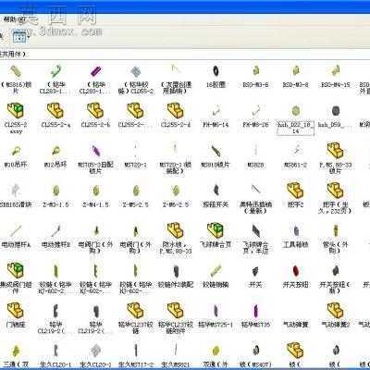The width and height of the screenshot is (370, 370).
Task: Select the Z-M5-2.5 part file
Action: pyautogui.click(x=135, y=191)
